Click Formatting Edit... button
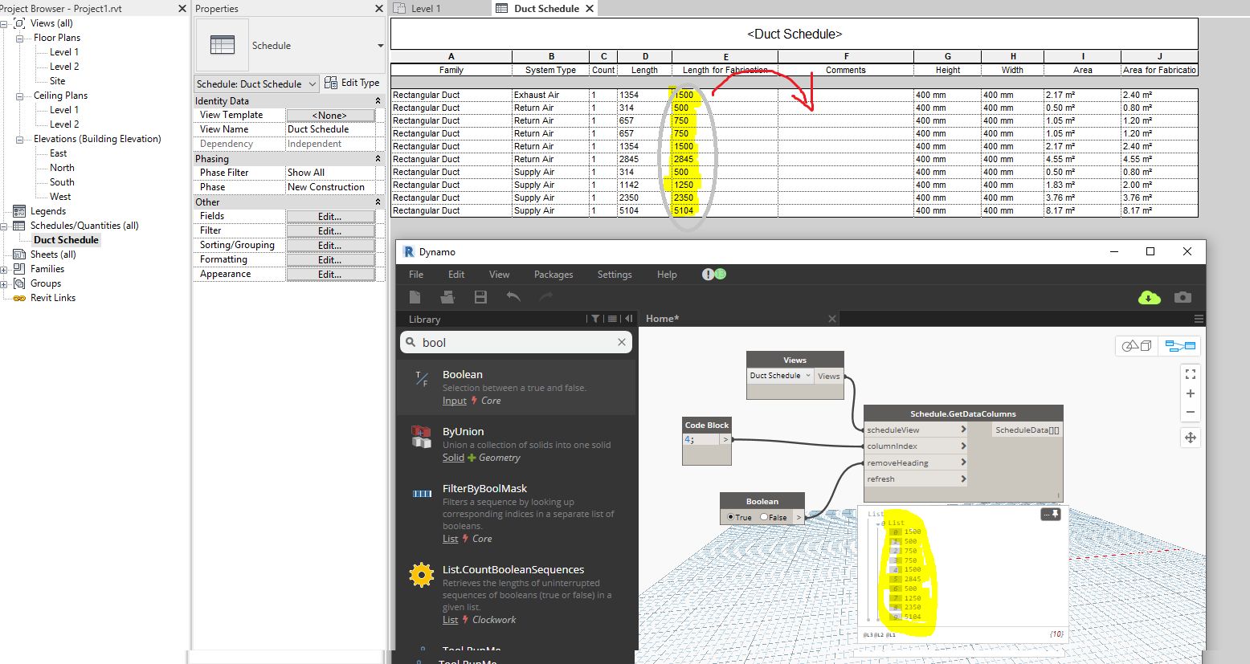The height and width of the screenshot is (664, 1250). 330,260
